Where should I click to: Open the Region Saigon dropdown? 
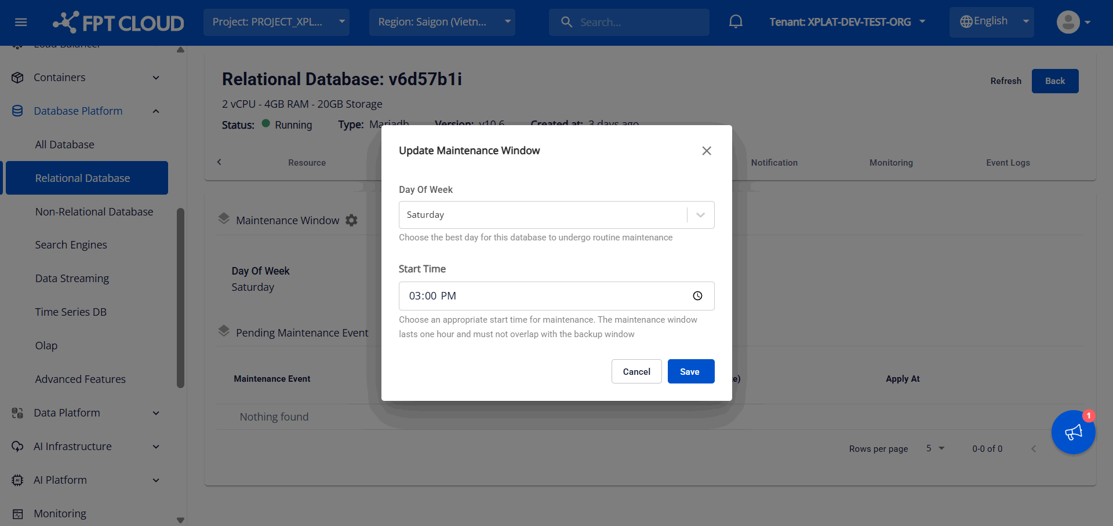pos(442,22)
